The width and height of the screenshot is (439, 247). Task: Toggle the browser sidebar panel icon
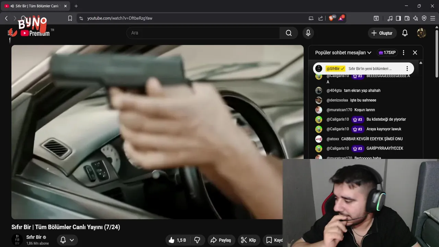pyautogui.click(x=398, y=18)
